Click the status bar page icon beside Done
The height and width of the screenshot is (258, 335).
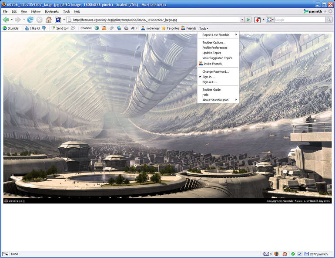[x=5, y=254]
